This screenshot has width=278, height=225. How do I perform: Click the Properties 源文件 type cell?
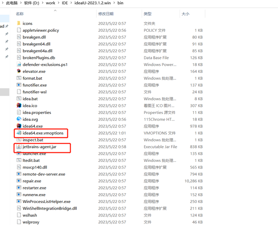pyautogui.click(x=159, y=112)
